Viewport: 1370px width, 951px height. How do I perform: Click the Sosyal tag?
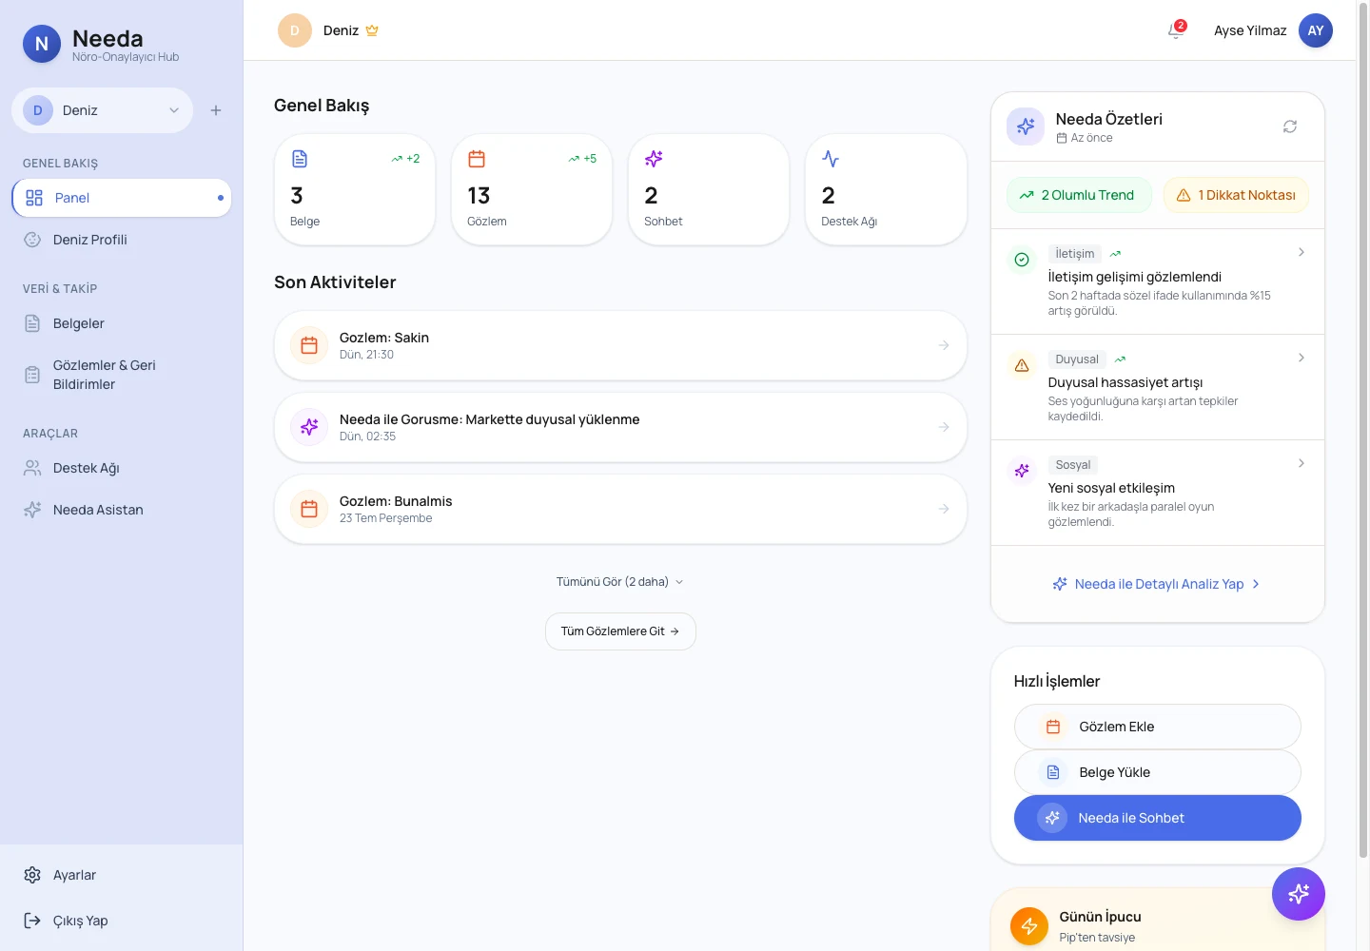[1073, 465]
